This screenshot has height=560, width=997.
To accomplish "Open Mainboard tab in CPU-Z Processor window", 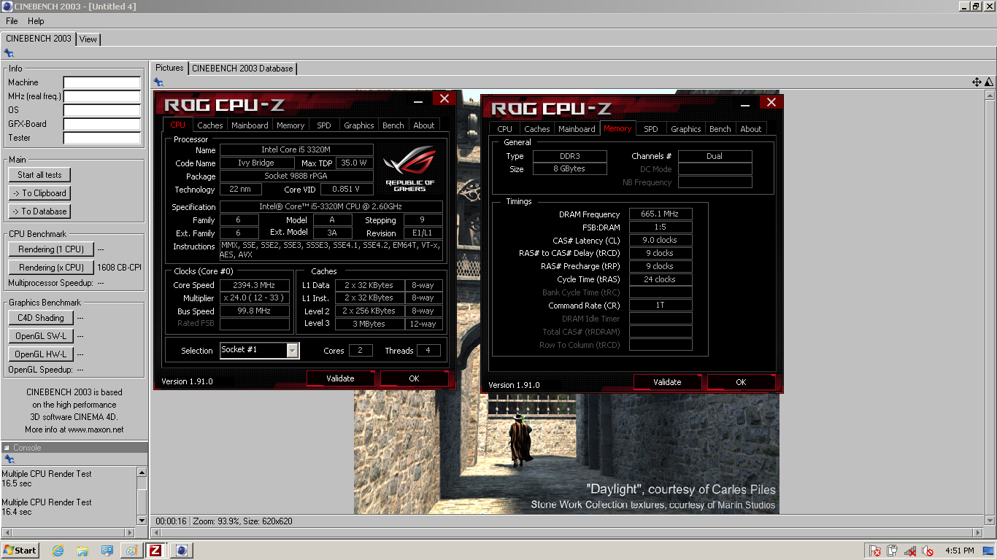I will 250,125.
